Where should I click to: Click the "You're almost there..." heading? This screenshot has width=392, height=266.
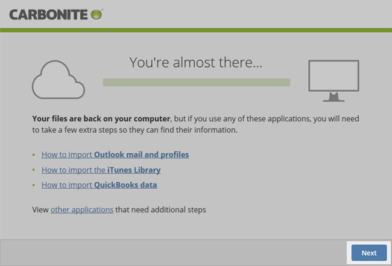pos(196,62)
